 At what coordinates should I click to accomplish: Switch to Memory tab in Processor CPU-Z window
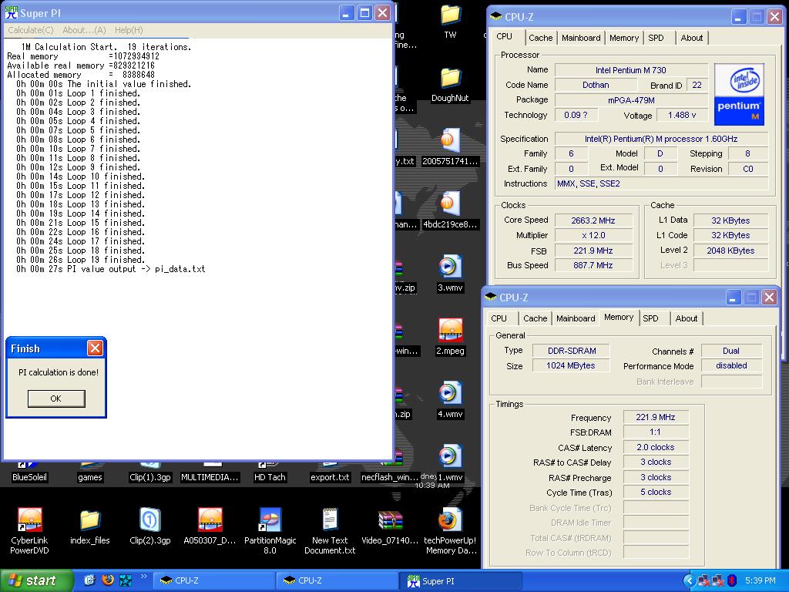[x=624, y=38]
